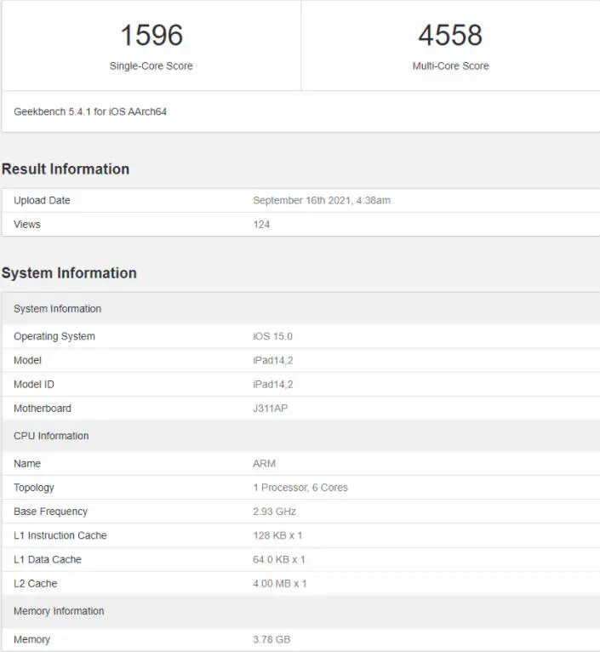
Task: Select the L1 Instruction Cache label
Action: pos(60,535)
